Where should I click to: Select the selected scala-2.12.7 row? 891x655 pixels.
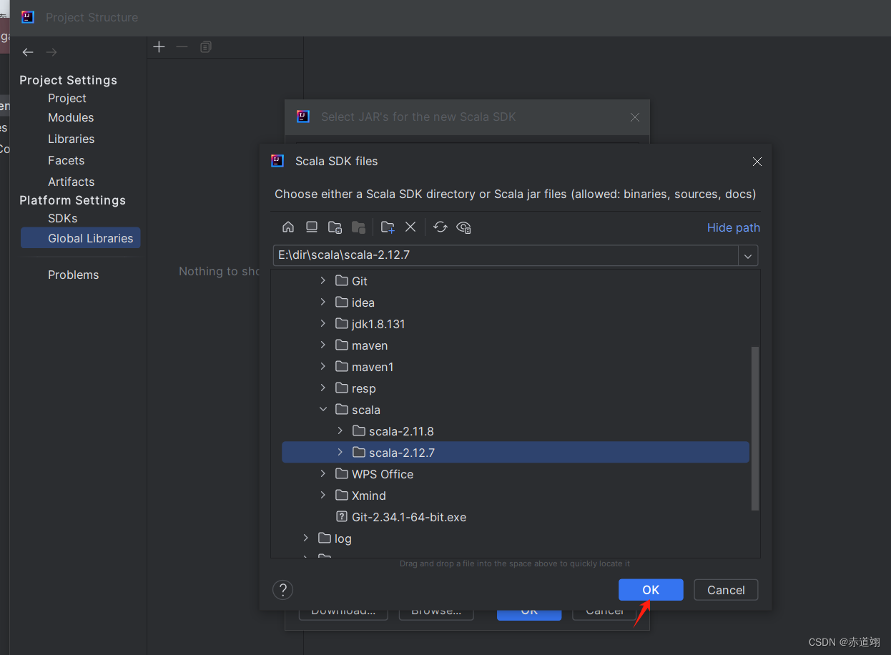click(x=516, y=453)
